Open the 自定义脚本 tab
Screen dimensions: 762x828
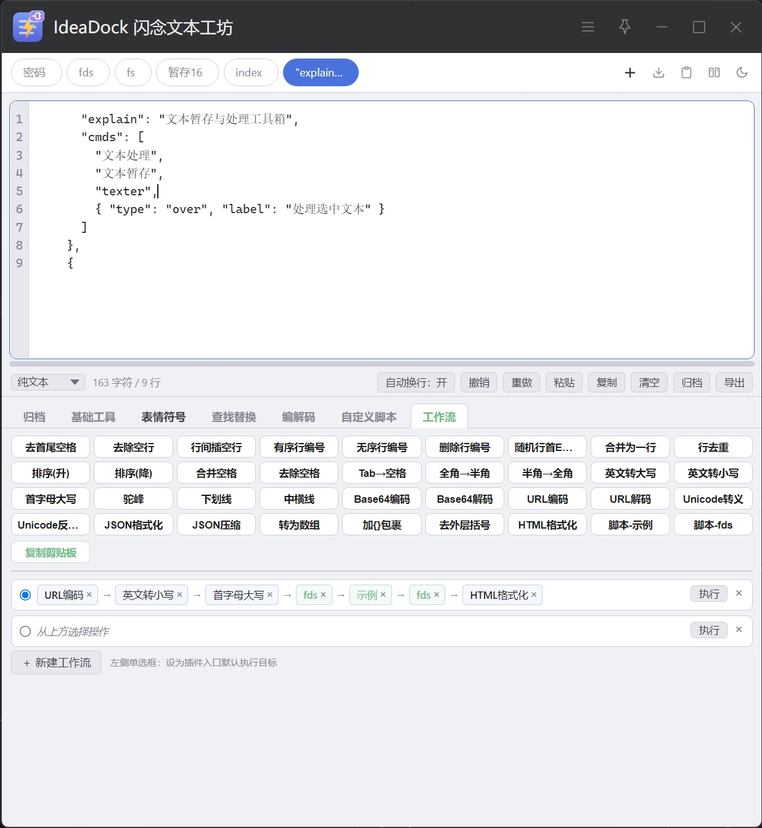369,417
